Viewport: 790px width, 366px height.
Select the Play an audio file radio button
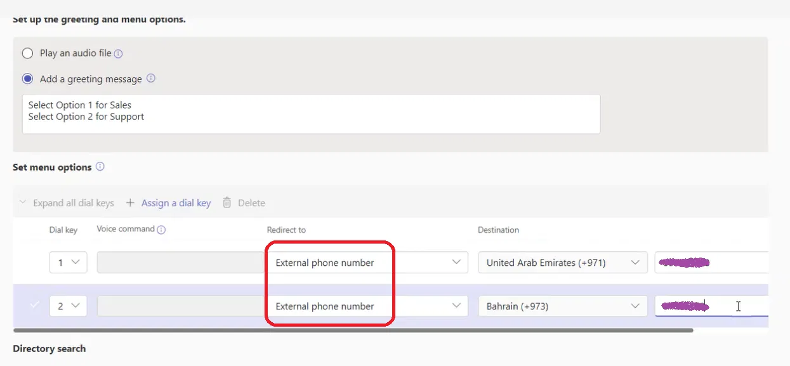(27, 53)
